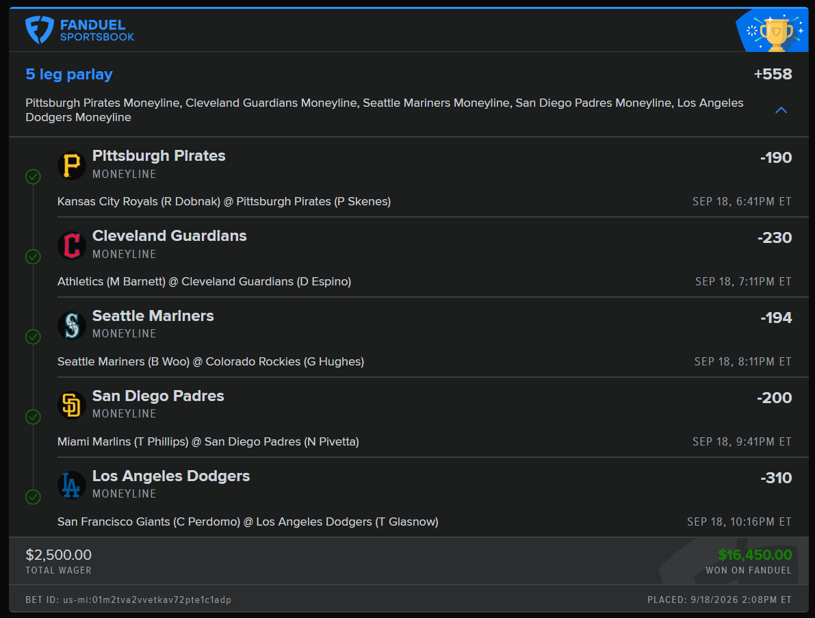Click the FanDuel Sportsbook shield logo
The width and height of the screenshot is (815, 618).
40,29
